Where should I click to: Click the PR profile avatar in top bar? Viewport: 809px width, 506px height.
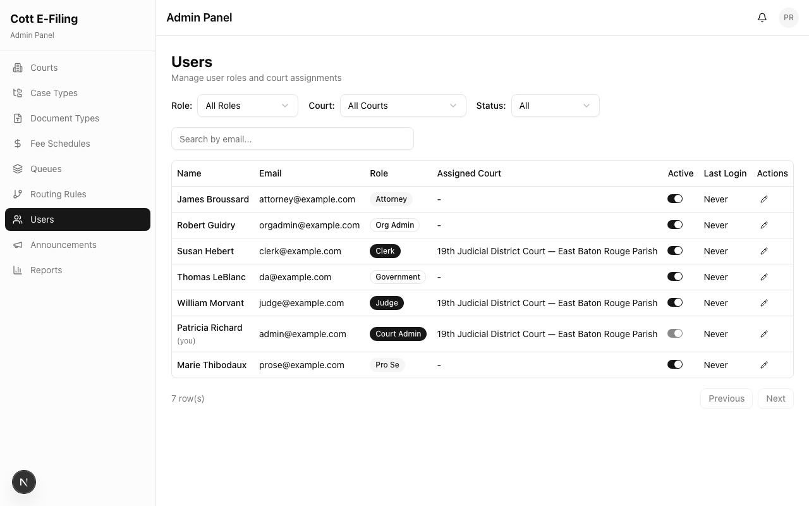pyautogui.click(x=788, y=17)
